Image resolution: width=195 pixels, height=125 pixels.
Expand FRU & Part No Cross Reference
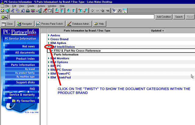(x=52, y=51)
